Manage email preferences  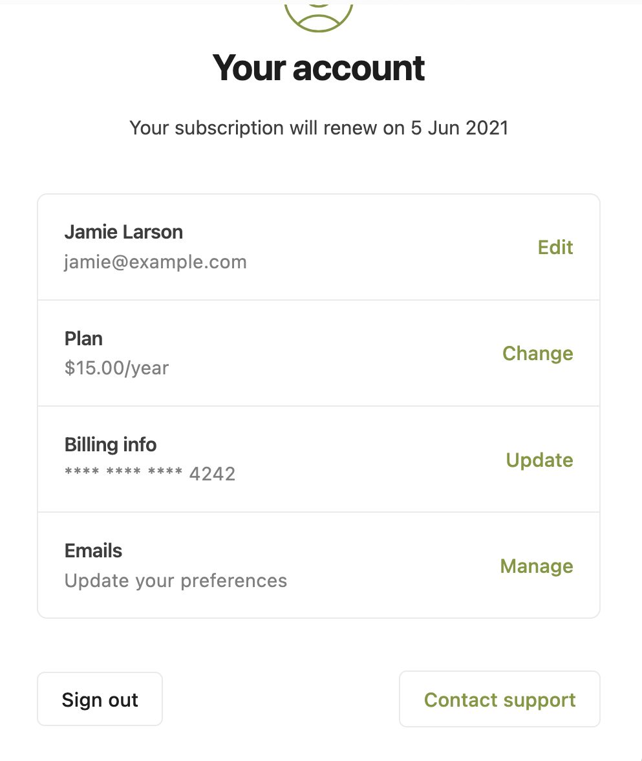pos(537,566)
